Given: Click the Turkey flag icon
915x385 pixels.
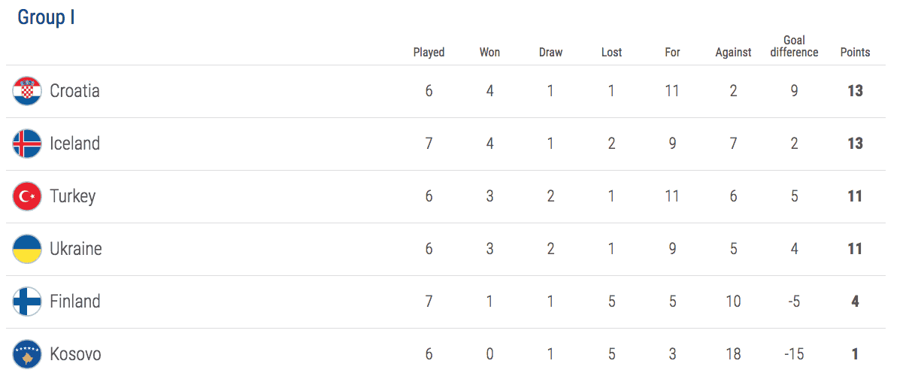Looking at the screenshot, I should coord(27,196).
